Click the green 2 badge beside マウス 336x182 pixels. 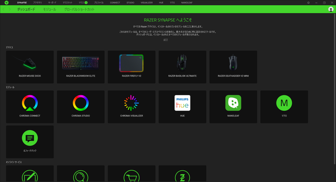[86, 3]
